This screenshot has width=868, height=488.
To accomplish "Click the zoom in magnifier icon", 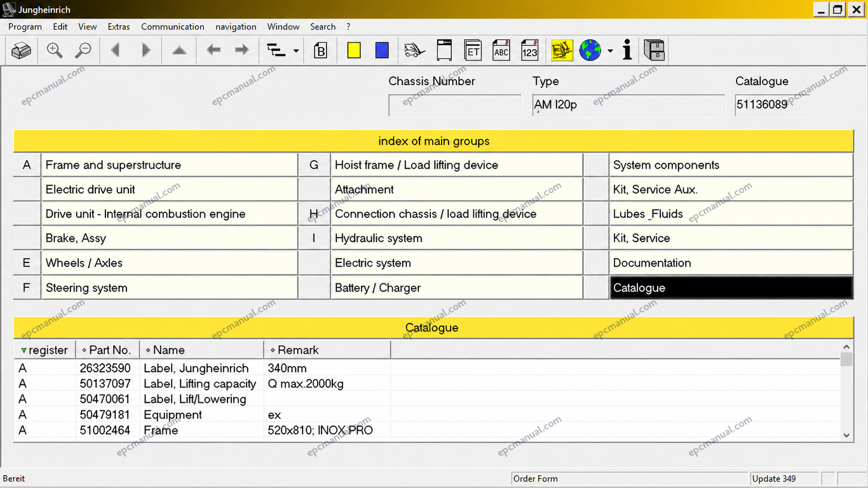I will 55,50.
